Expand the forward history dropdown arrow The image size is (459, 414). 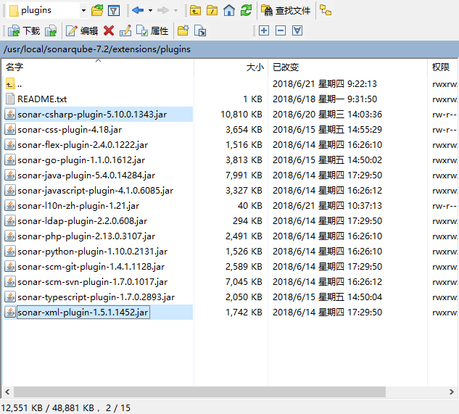pyautogui.click(x=175, y=11)
